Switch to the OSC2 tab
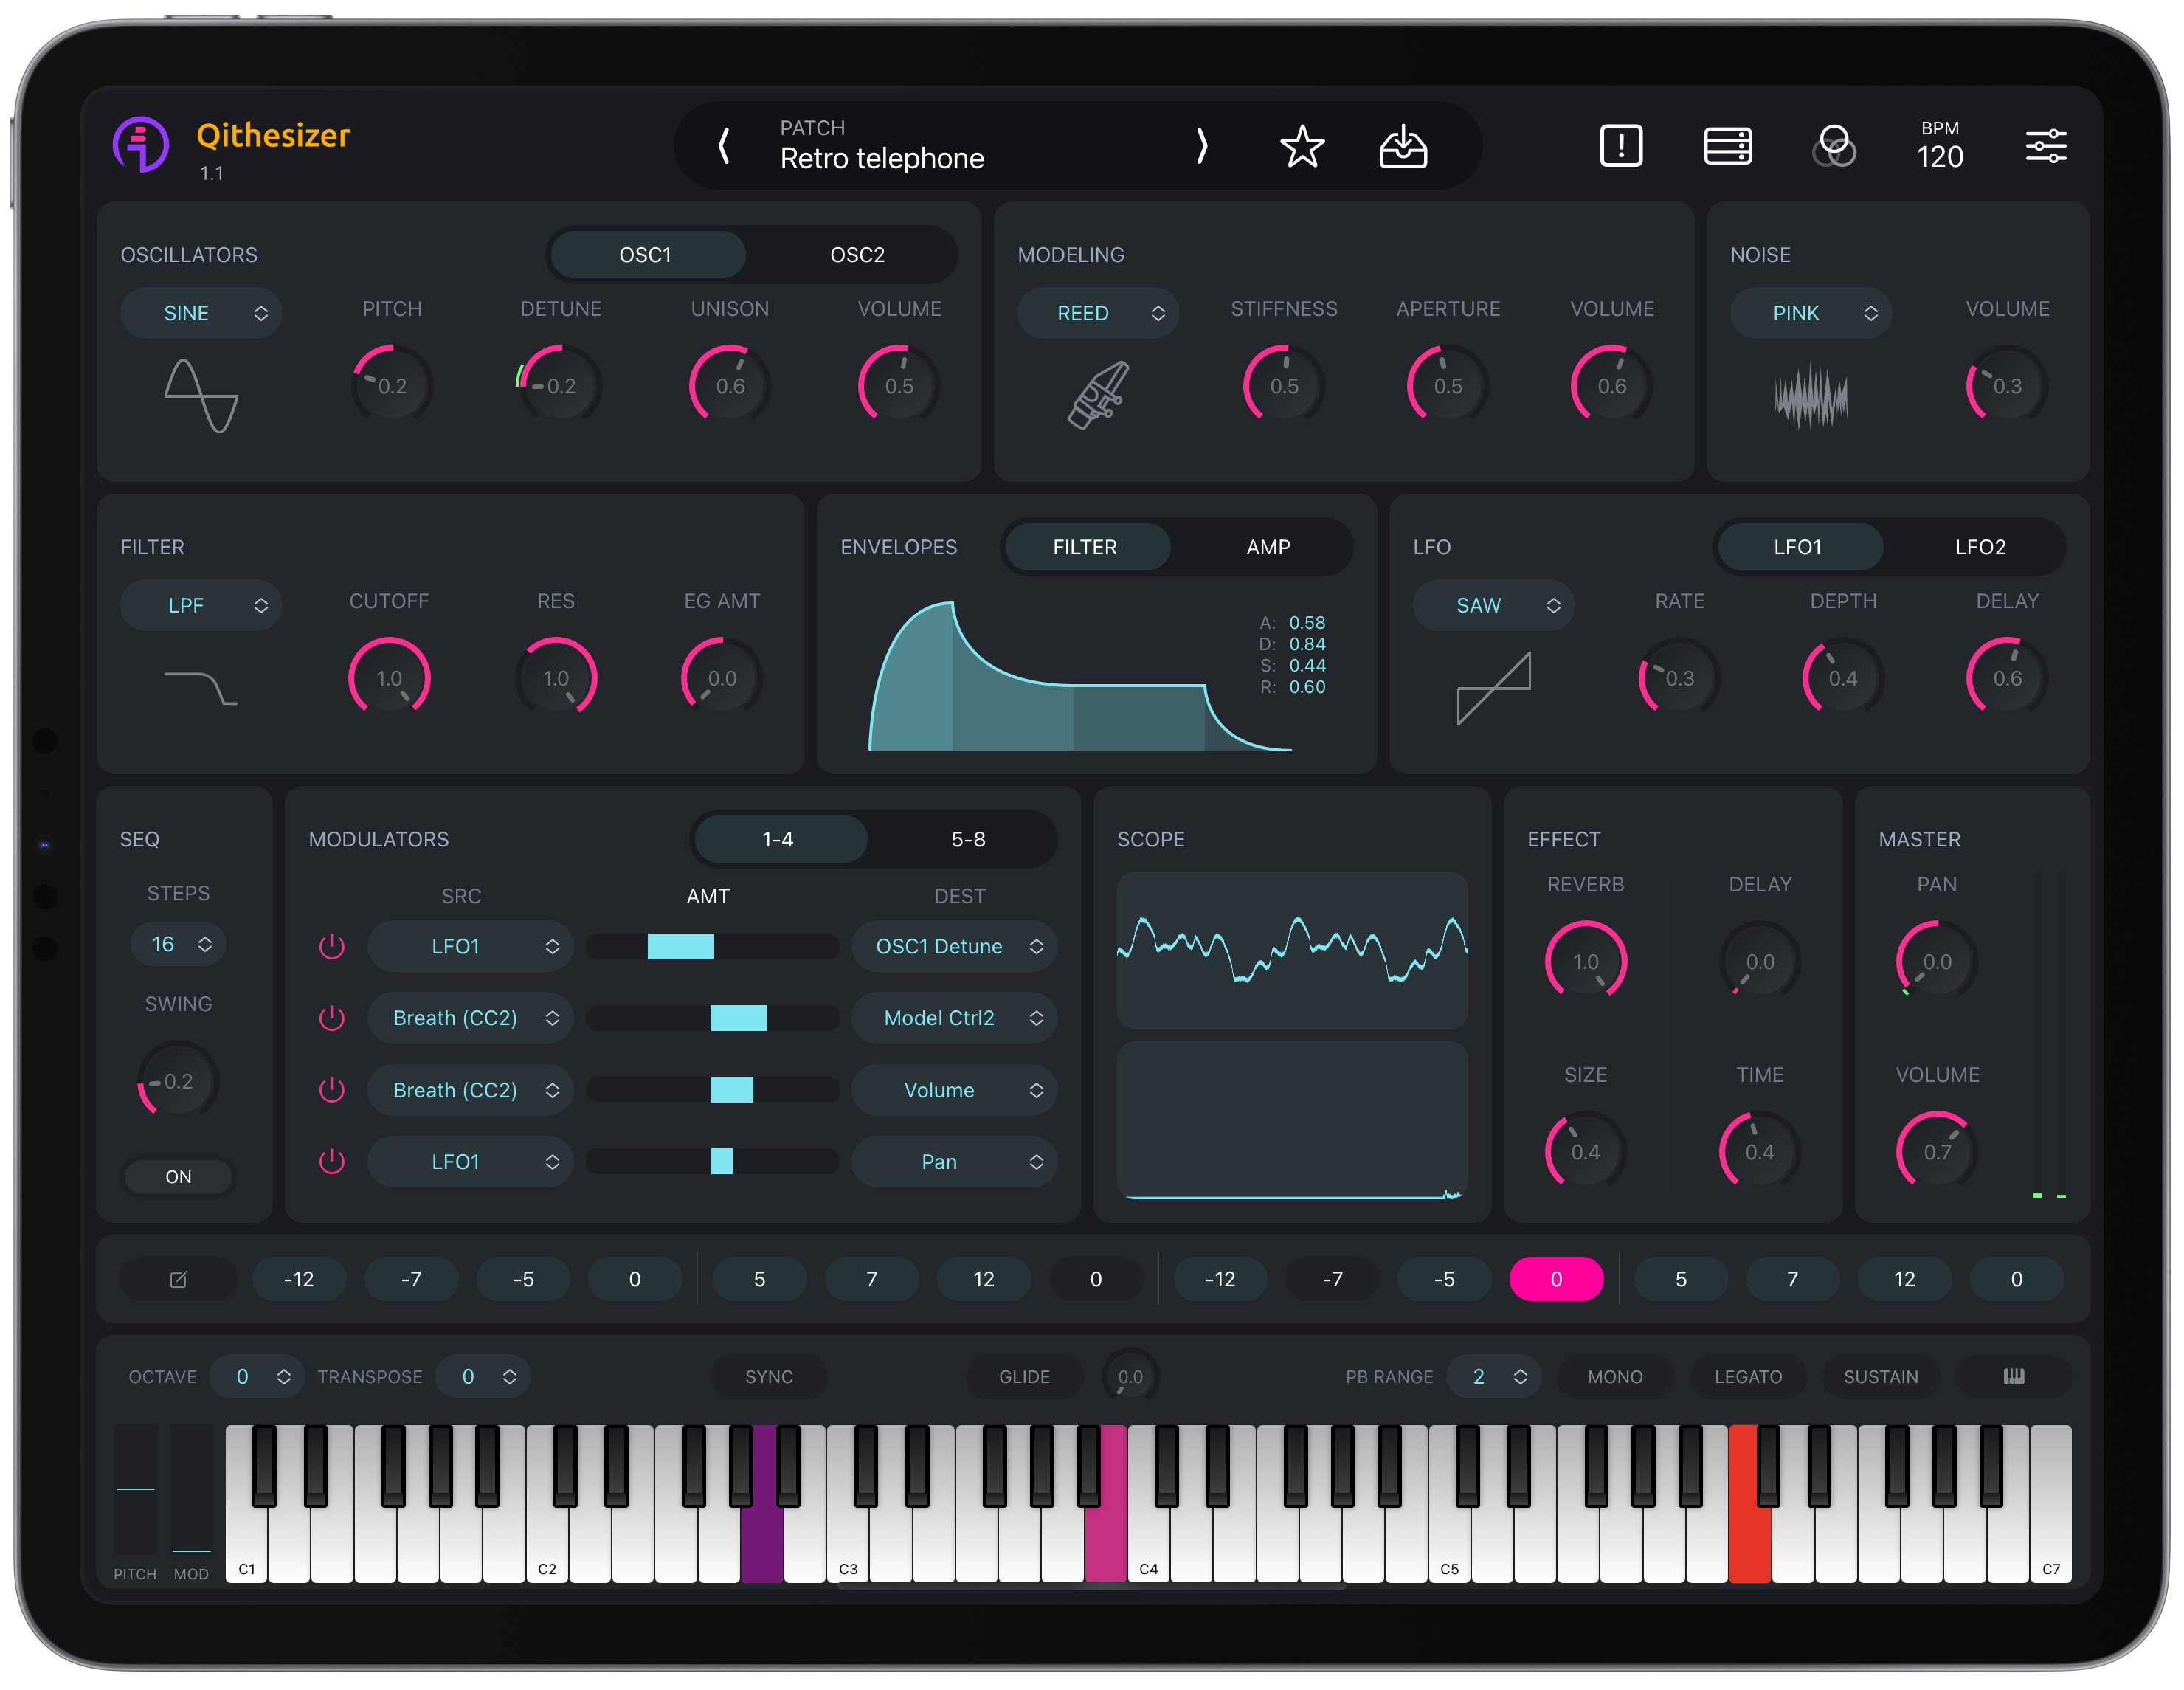 (857, 255)
